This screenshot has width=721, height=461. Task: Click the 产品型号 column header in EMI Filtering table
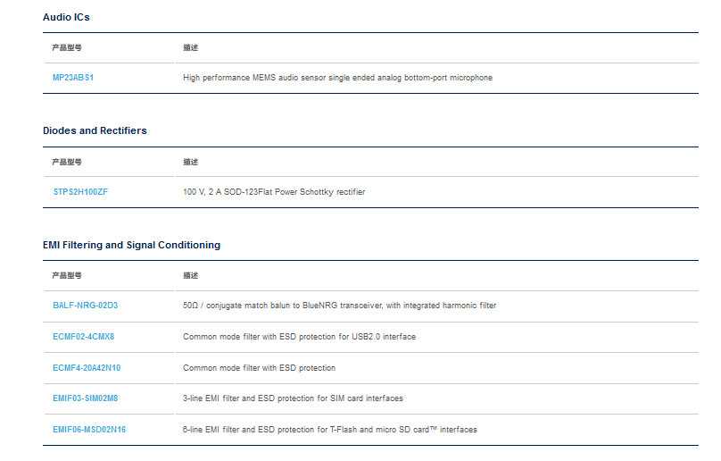tap(67, 275)
